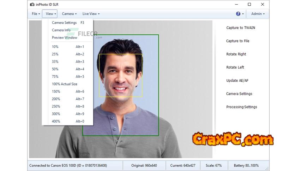
Task: Set zoom to 10% in View menu
Action: (55, 47)
